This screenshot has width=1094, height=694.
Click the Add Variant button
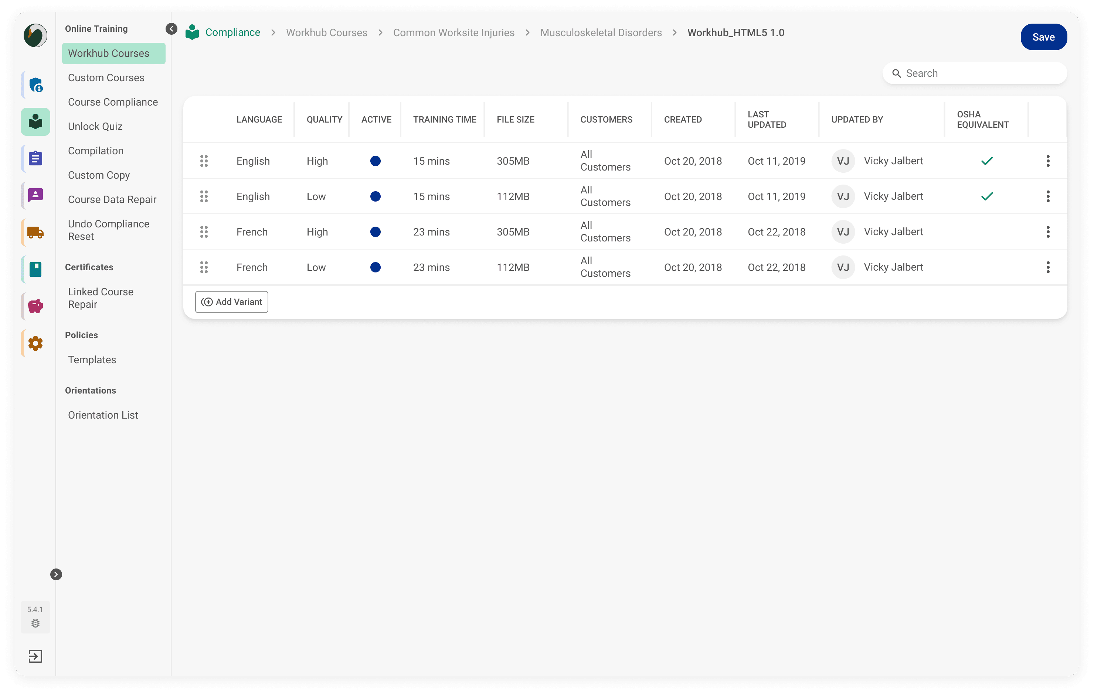[x=232, y=302]
